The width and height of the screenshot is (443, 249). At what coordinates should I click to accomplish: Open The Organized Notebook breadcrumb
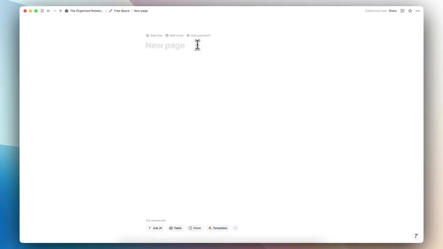tap(84, 11)
